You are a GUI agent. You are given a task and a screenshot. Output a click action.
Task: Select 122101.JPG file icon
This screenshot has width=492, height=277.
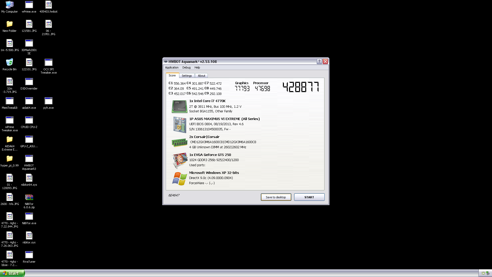(29, 65)
